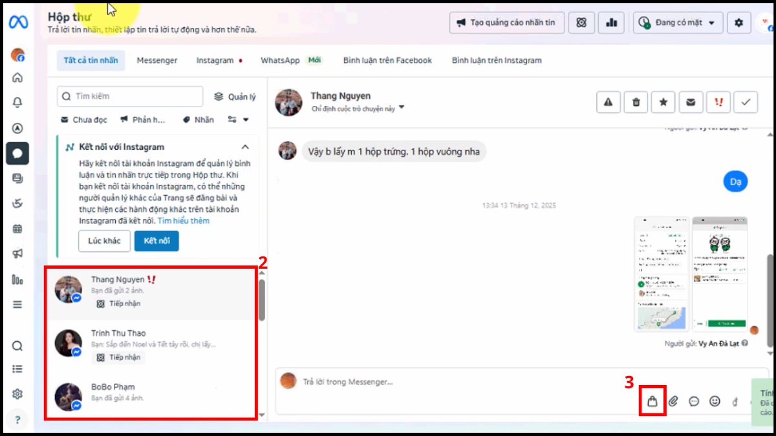Open the sidebar settings gear icon

click(x=17, y=394)
